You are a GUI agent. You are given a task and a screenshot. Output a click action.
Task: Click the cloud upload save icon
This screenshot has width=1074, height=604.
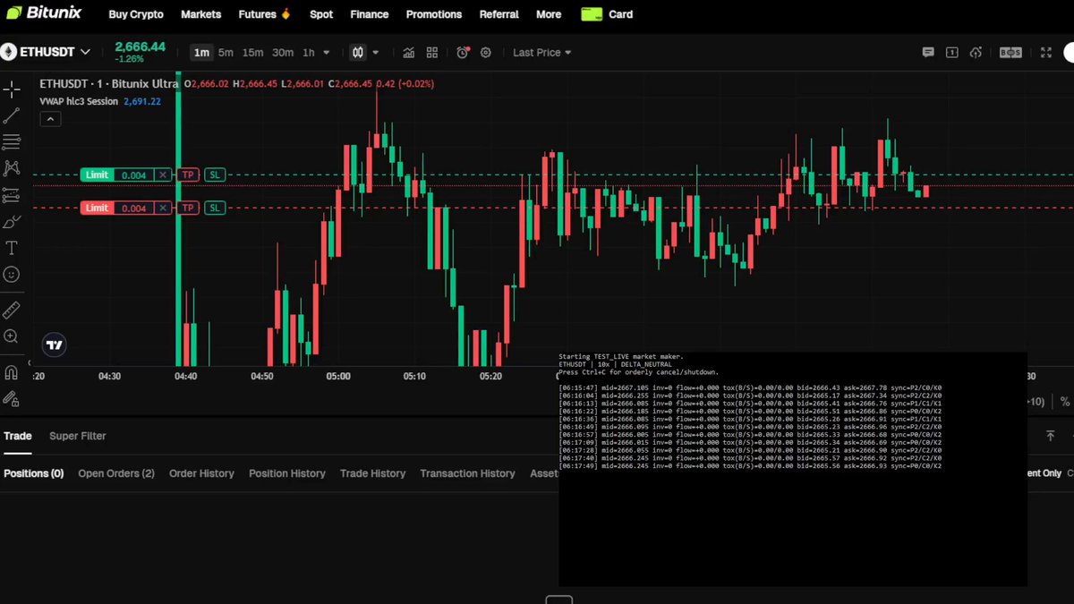976,53
